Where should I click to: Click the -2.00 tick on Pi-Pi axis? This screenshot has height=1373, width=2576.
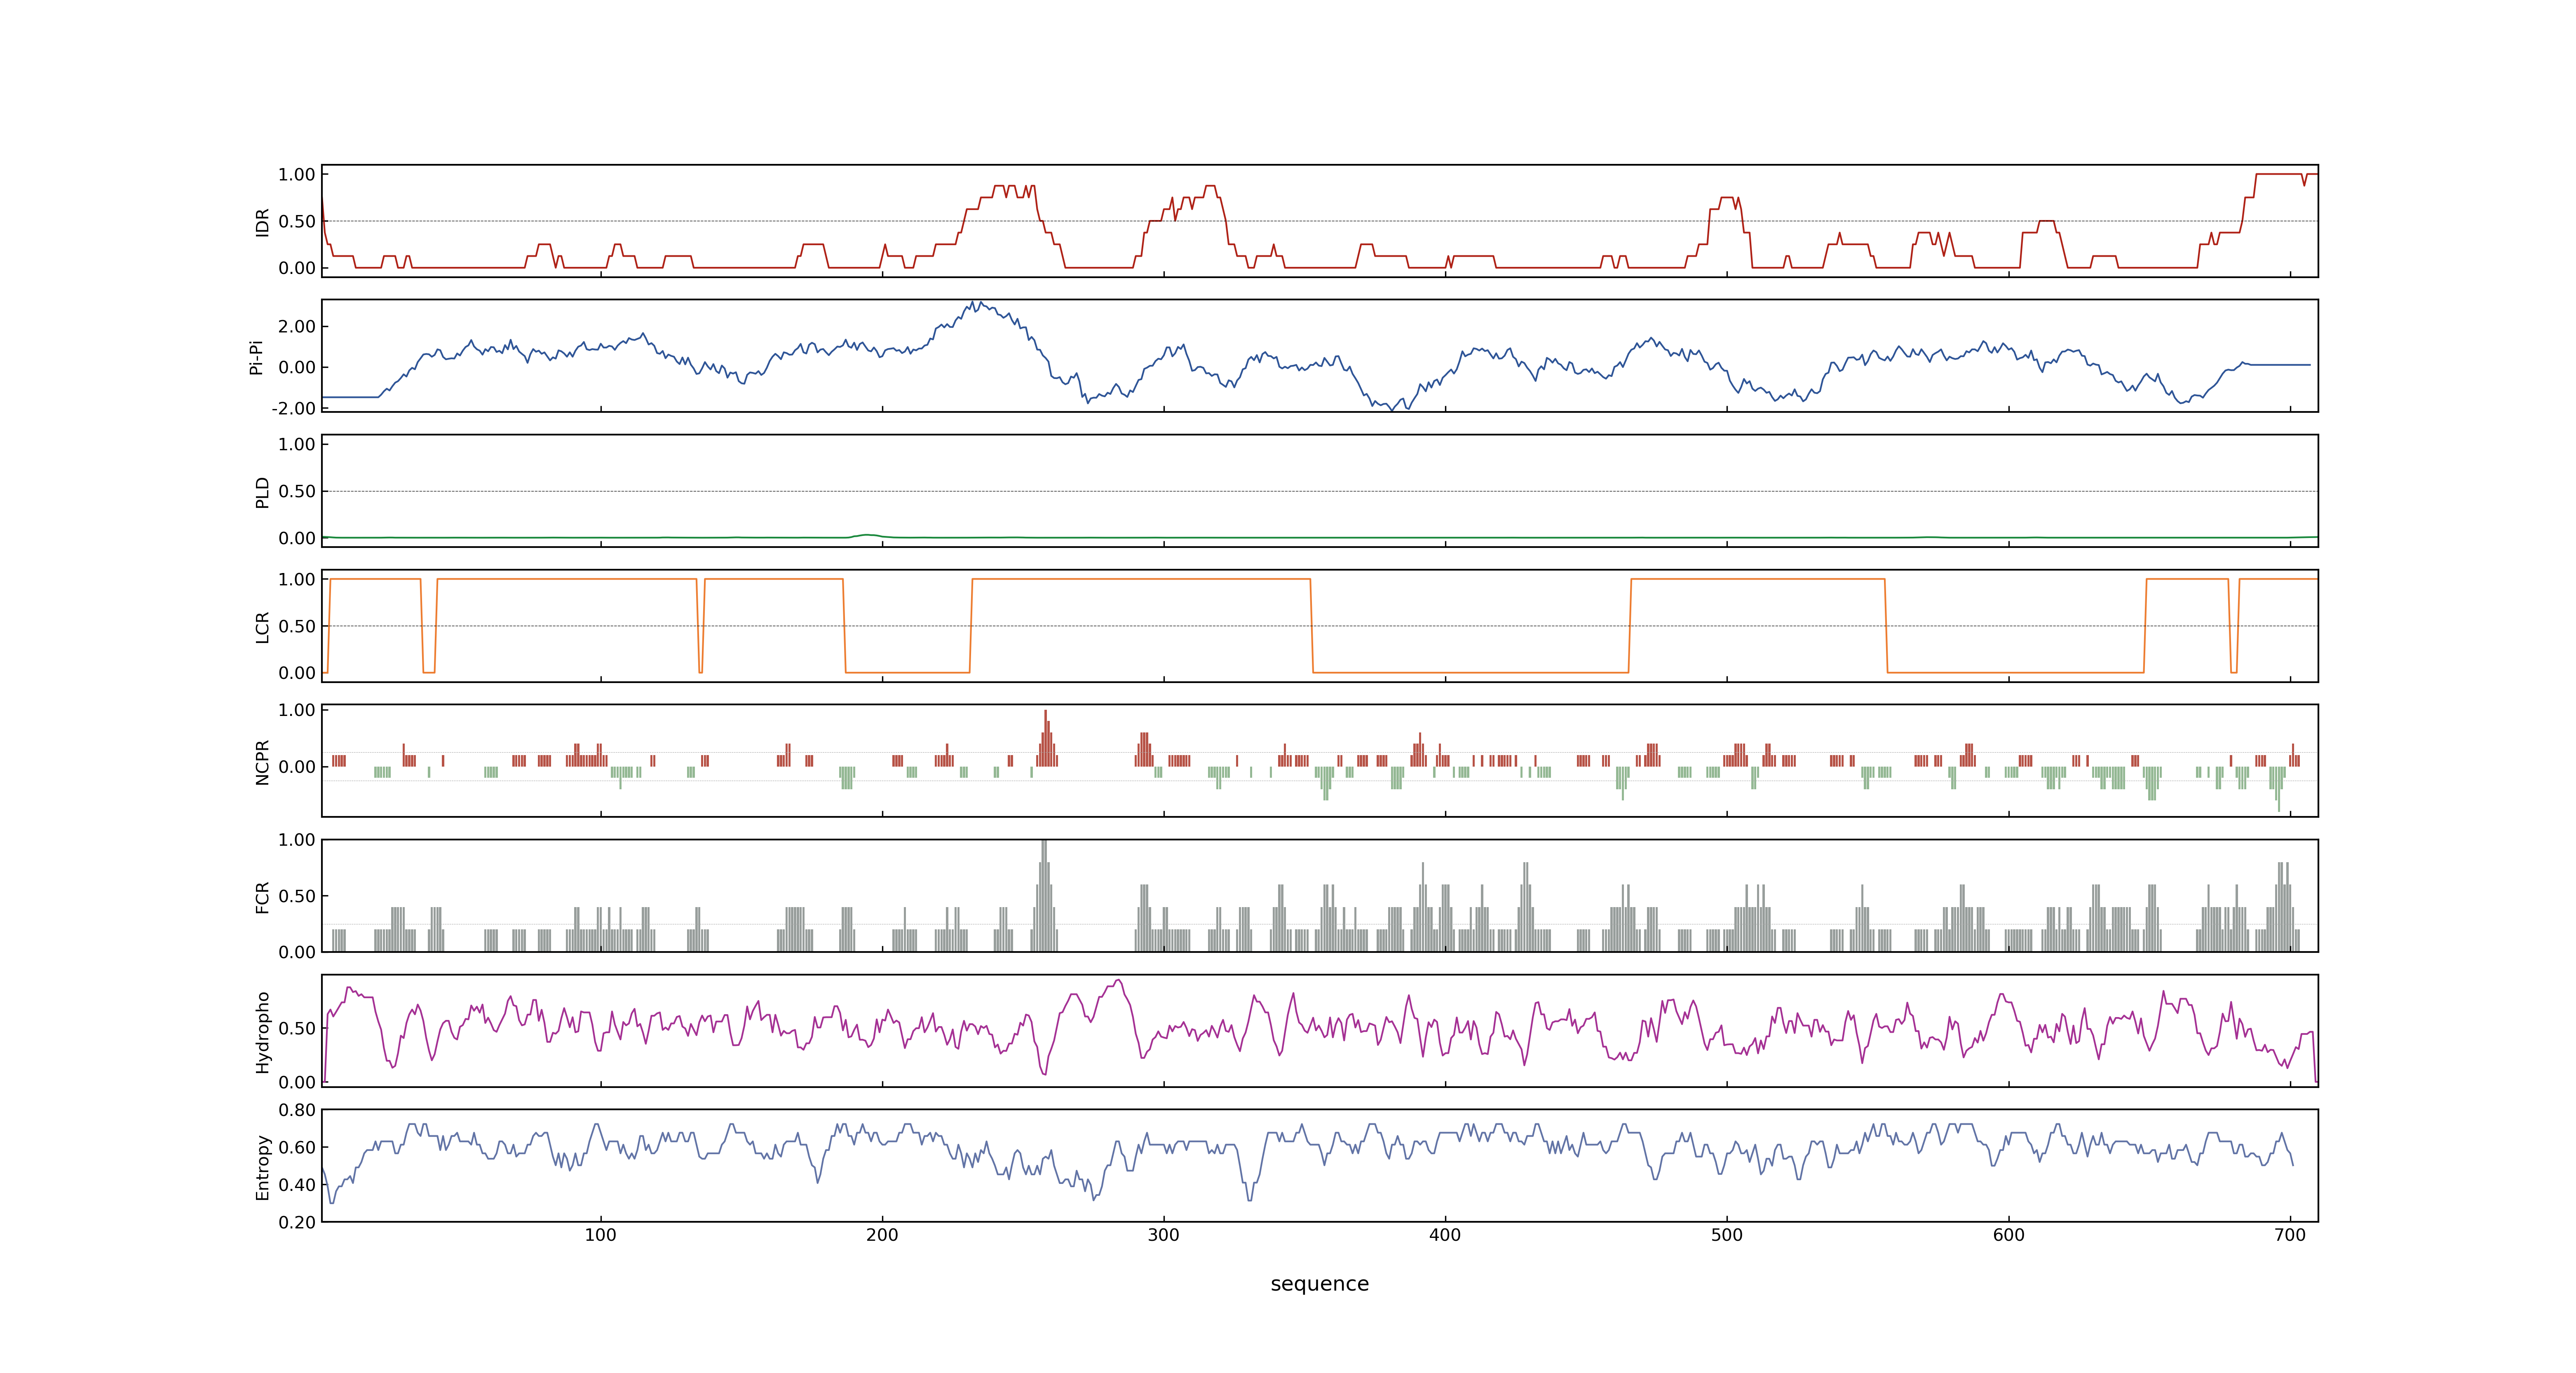pos(294,408)
